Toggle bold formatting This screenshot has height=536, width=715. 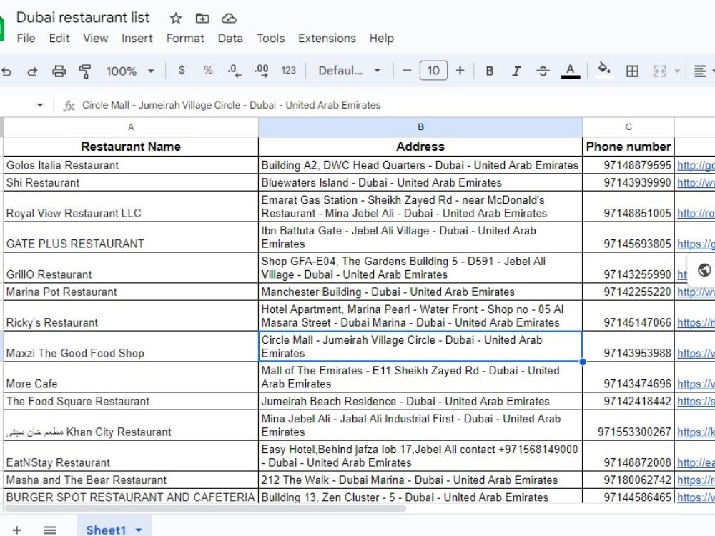(489, 71)
